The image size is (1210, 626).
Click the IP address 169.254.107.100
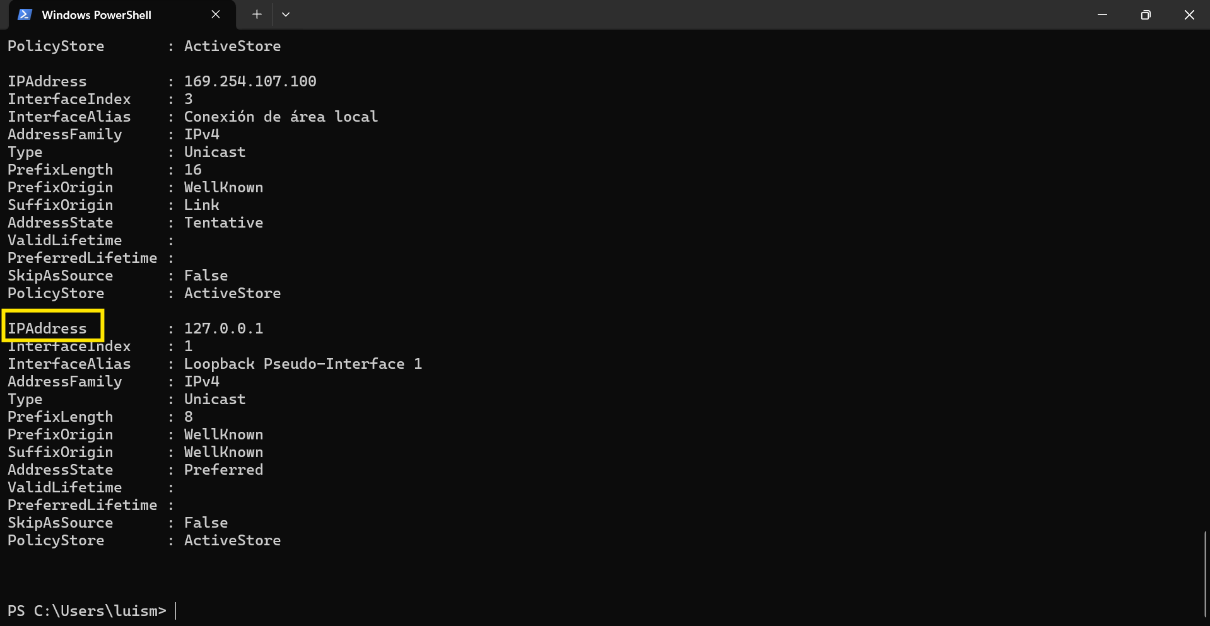[x=250, y=81]
